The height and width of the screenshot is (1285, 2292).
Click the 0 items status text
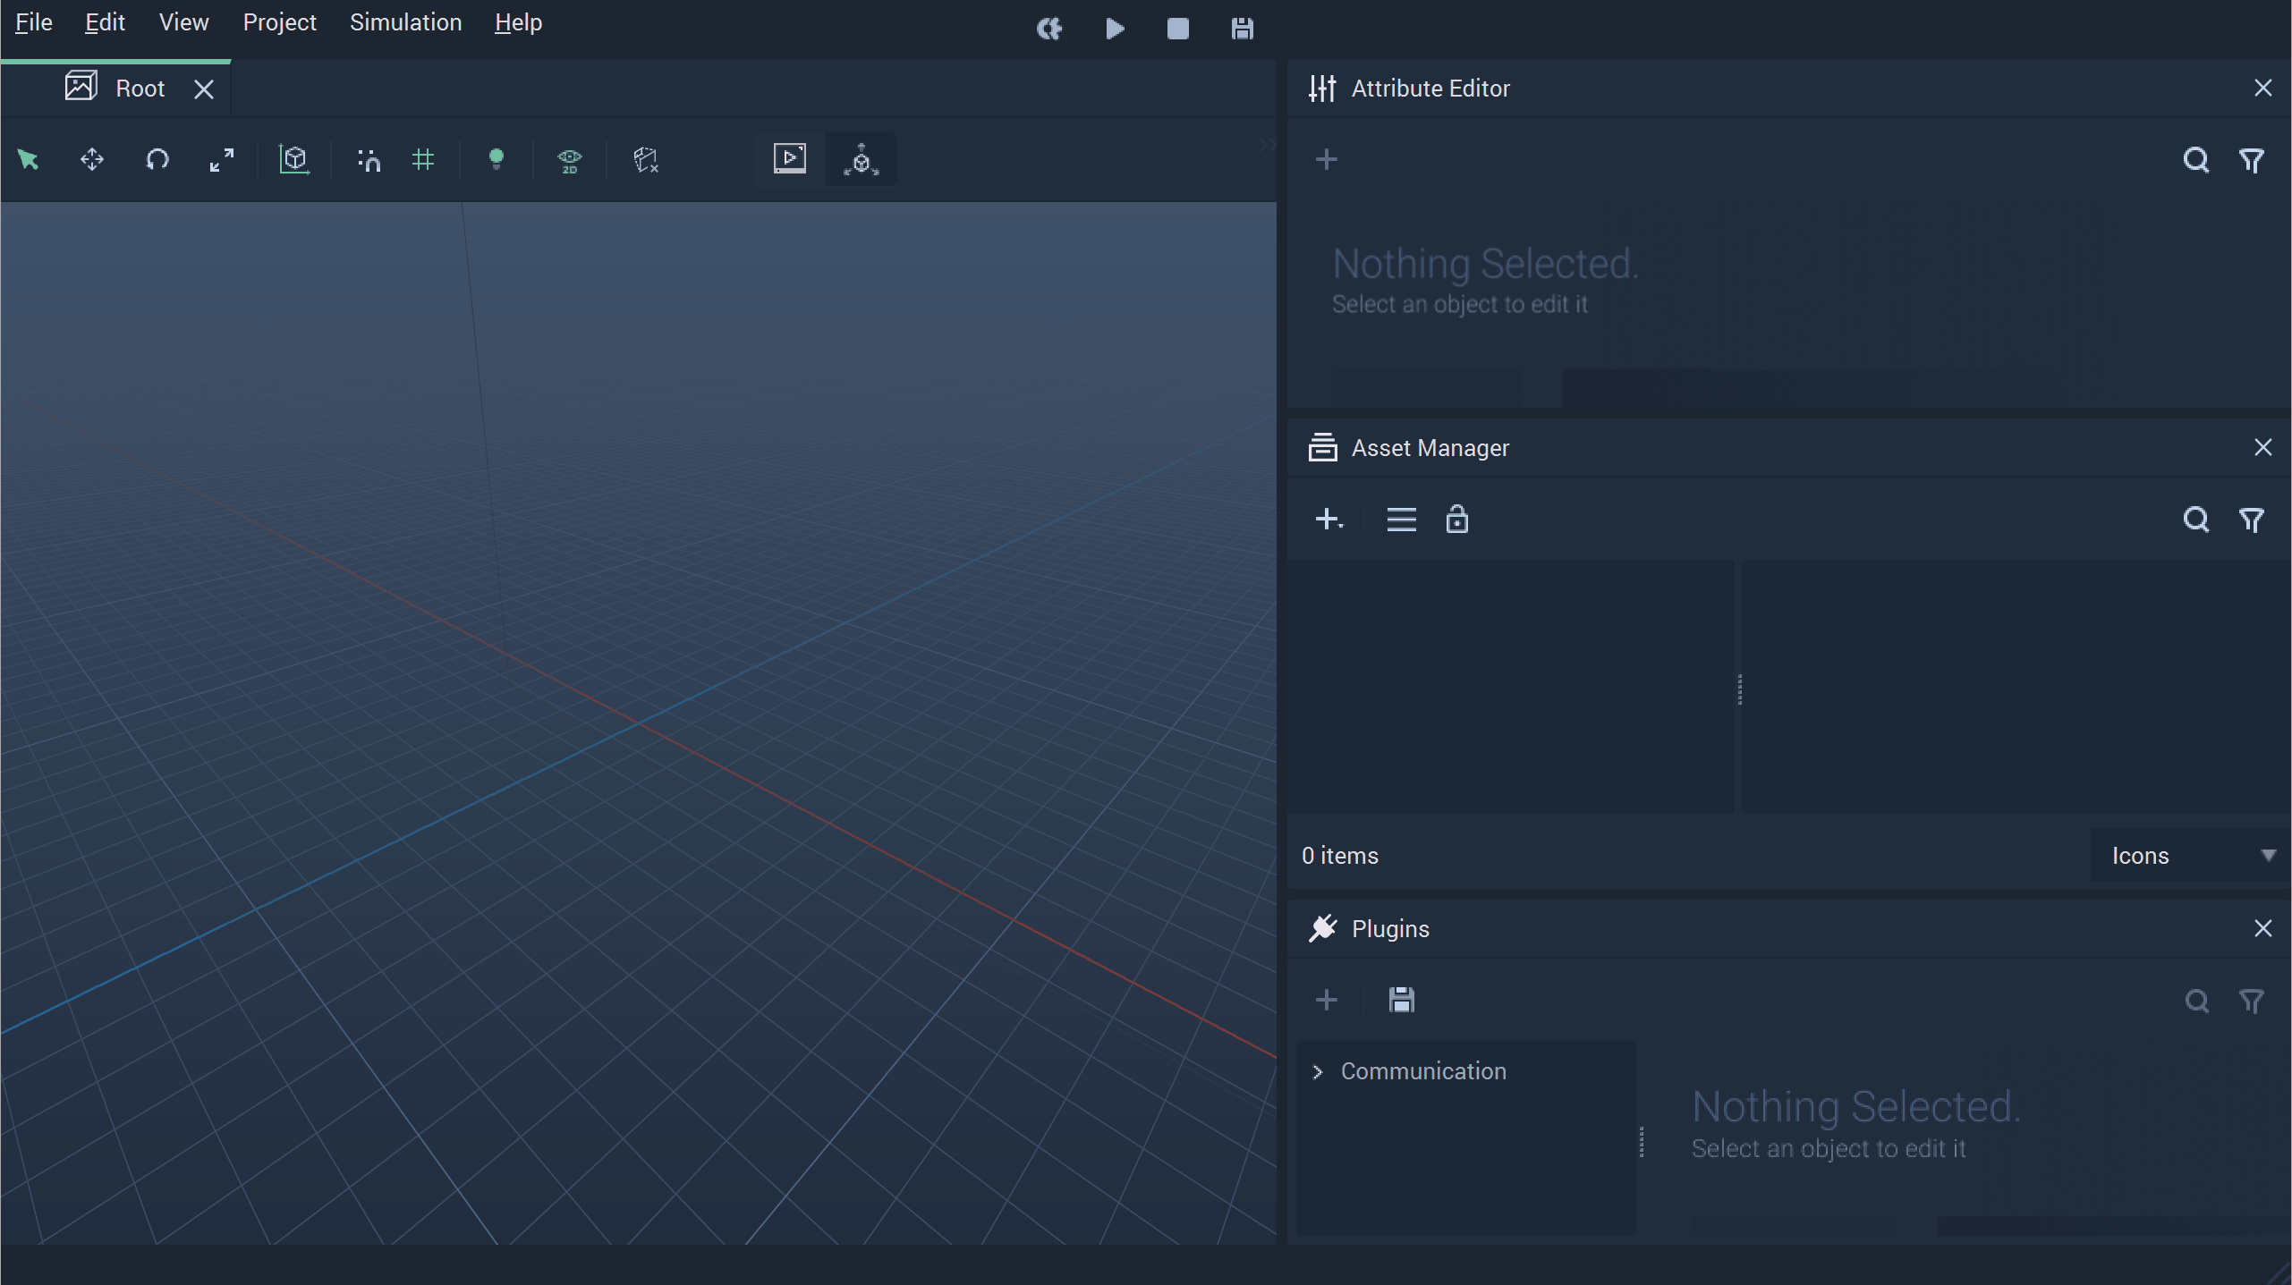pos(1339,856)
